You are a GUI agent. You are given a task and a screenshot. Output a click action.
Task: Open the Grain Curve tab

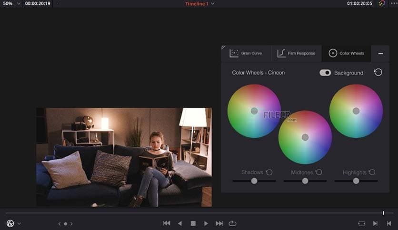pos(246,53)
